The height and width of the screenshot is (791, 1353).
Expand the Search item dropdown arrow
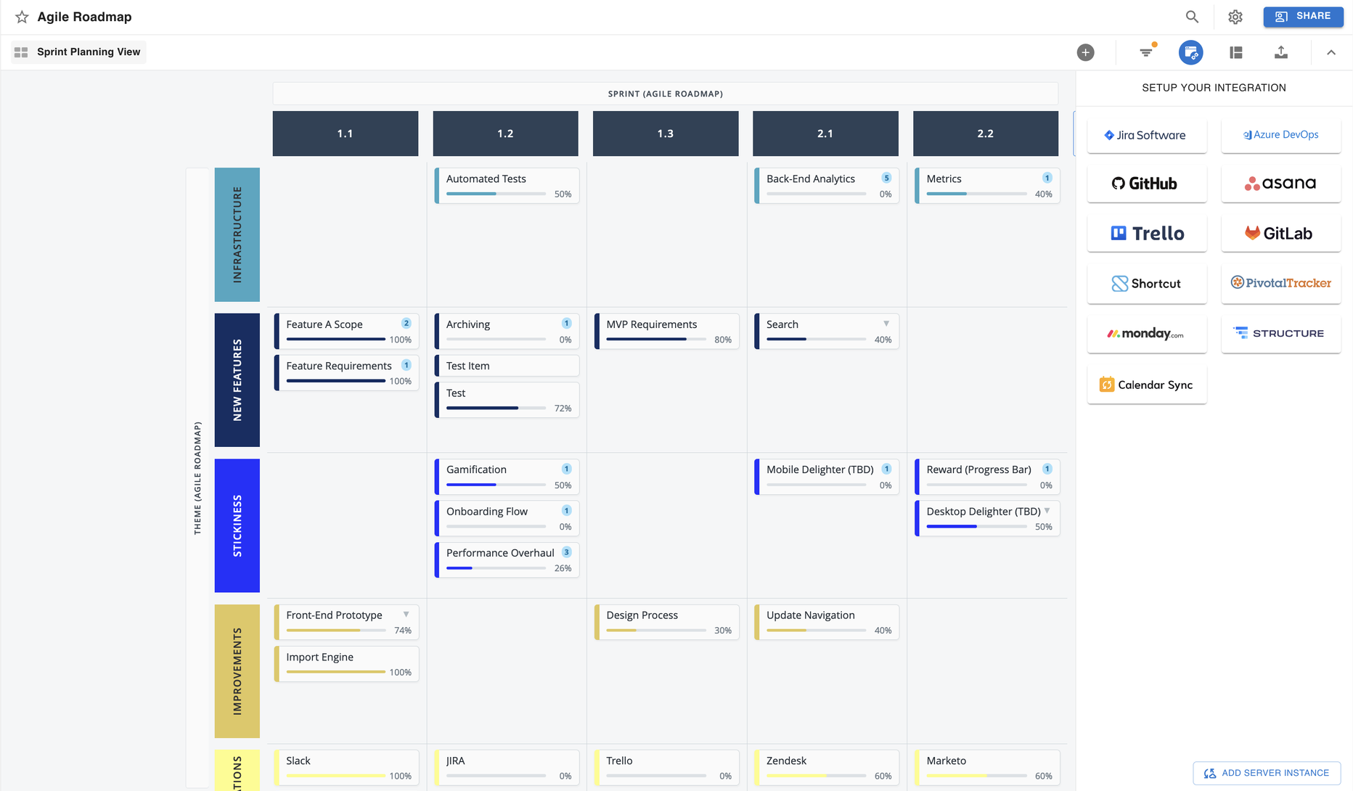point(886,324)
